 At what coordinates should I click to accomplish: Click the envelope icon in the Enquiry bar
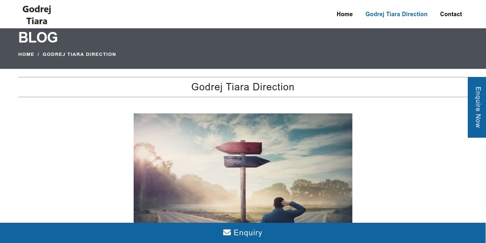click(227, 232)
